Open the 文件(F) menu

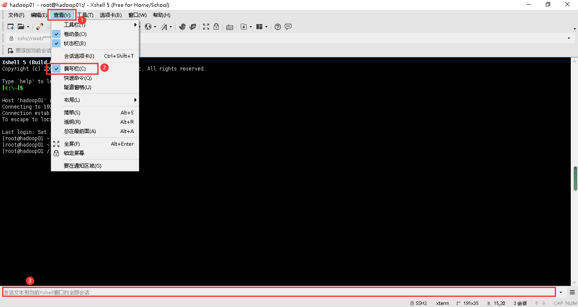[x=17, y=15]
